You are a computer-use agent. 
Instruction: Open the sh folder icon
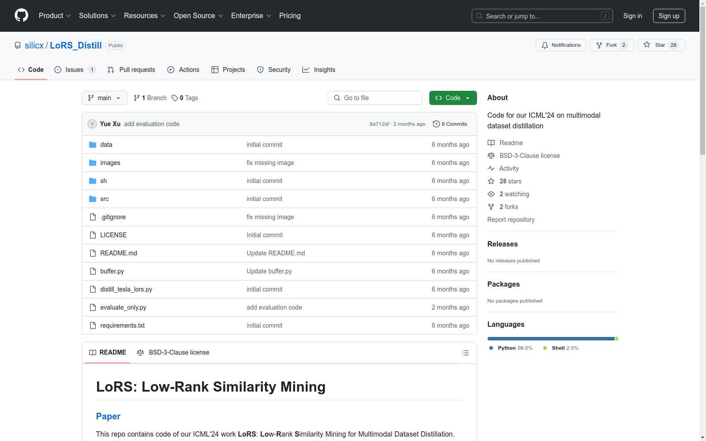93,181
